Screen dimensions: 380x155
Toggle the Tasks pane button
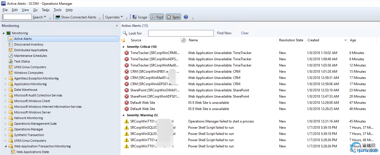pyautogui.click(x=173, y=17)
